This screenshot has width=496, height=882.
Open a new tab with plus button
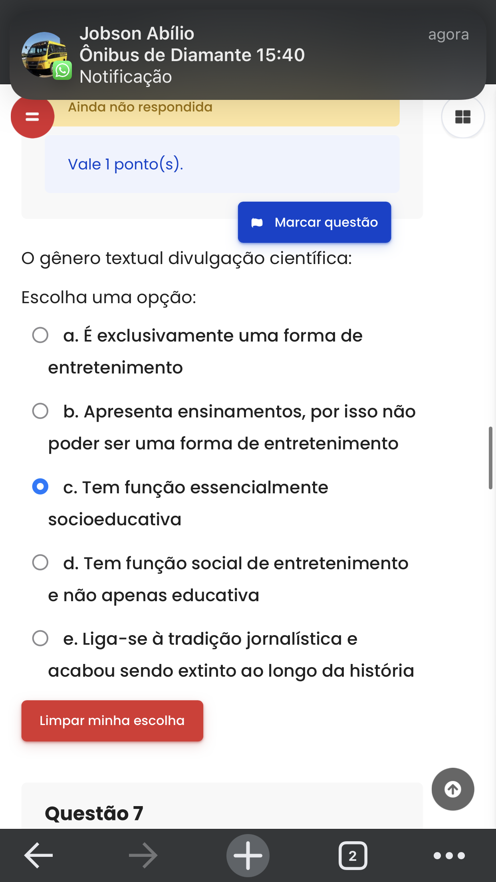coord(248,855)
